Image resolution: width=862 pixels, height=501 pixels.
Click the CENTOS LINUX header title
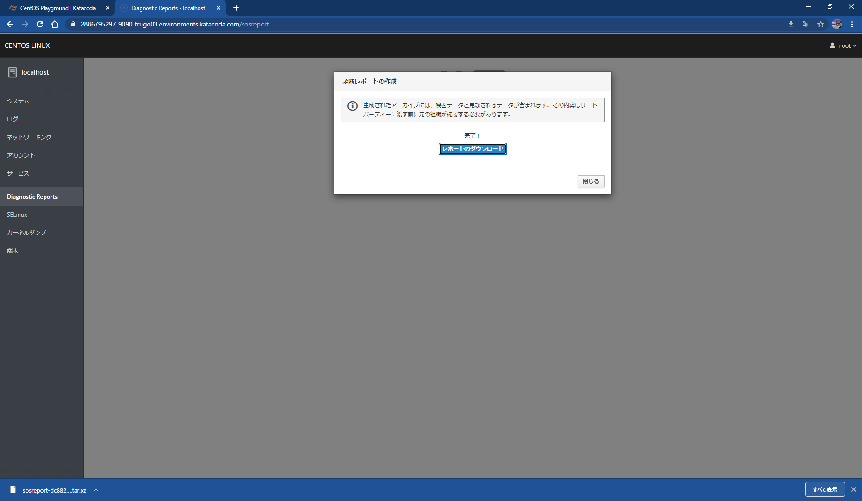[27, 45]
